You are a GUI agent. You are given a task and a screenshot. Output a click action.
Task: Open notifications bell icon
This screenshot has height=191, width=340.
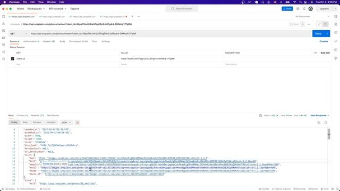click(x=304, y=8)
